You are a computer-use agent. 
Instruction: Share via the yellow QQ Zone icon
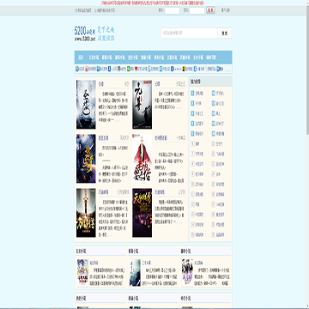pyautogui.click(x=77, y=69)
